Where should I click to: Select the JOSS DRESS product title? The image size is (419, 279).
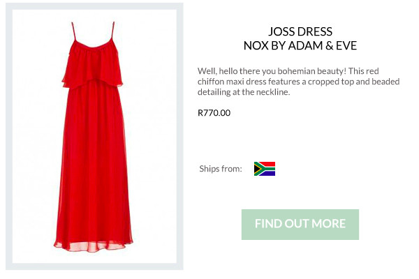point(300,31)
